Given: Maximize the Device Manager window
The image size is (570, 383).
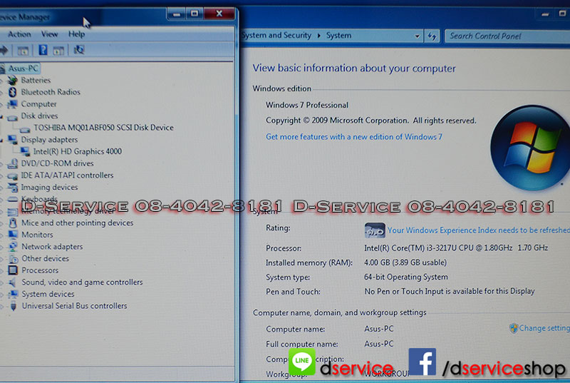Looking at the screenshot, I should click(x=195, y=14).
